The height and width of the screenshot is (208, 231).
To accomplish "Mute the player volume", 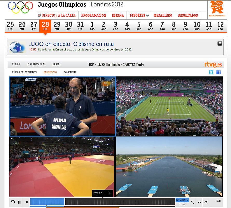I will coord(199,202).
